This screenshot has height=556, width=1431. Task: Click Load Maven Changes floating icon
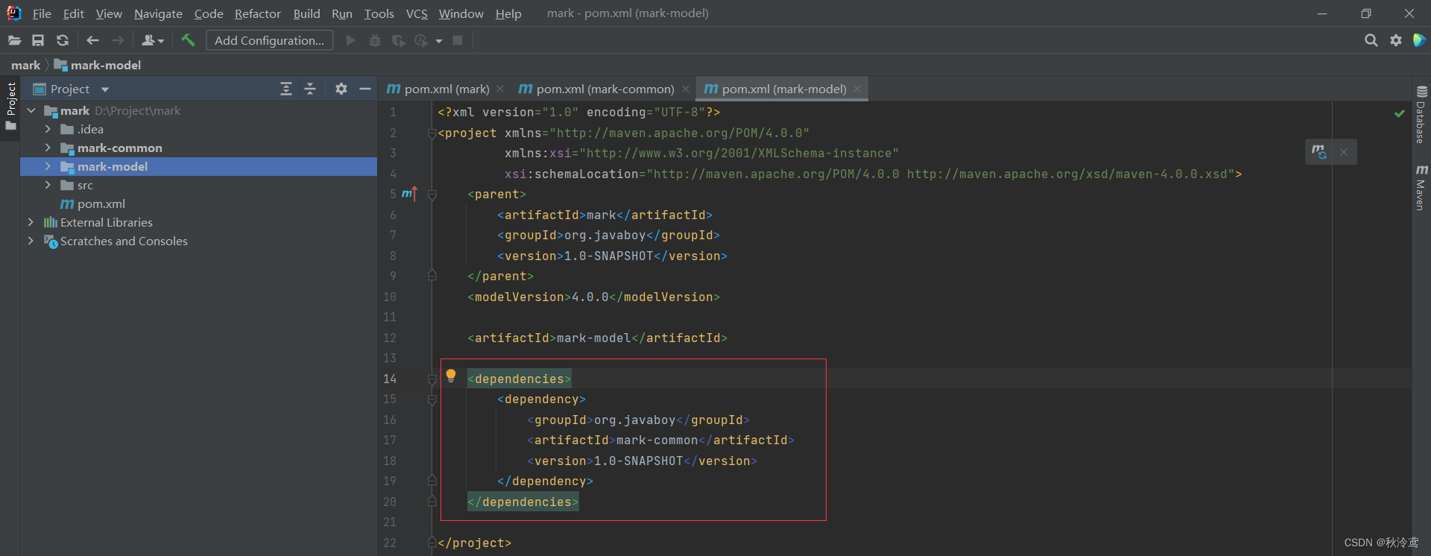pyautogui.click(x=1318, y=151)
